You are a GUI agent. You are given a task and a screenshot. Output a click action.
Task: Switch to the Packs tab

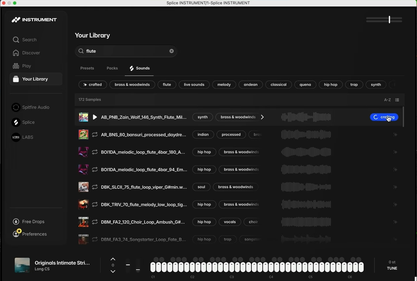point(112,68)
